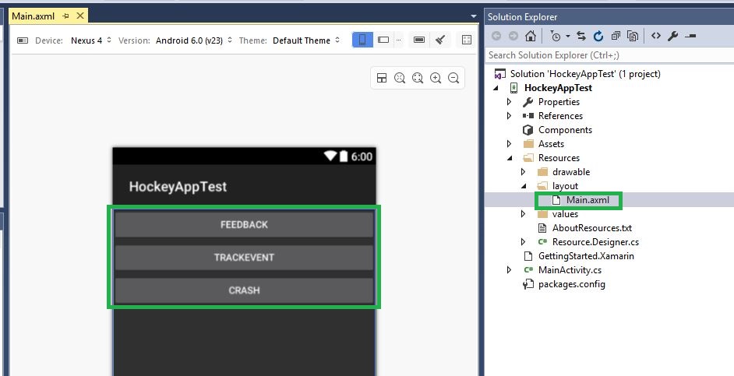Select Solution 'HockeyAppTest' (1 project) node
Screen dimensions: 734x376
(x=585, y=74)
